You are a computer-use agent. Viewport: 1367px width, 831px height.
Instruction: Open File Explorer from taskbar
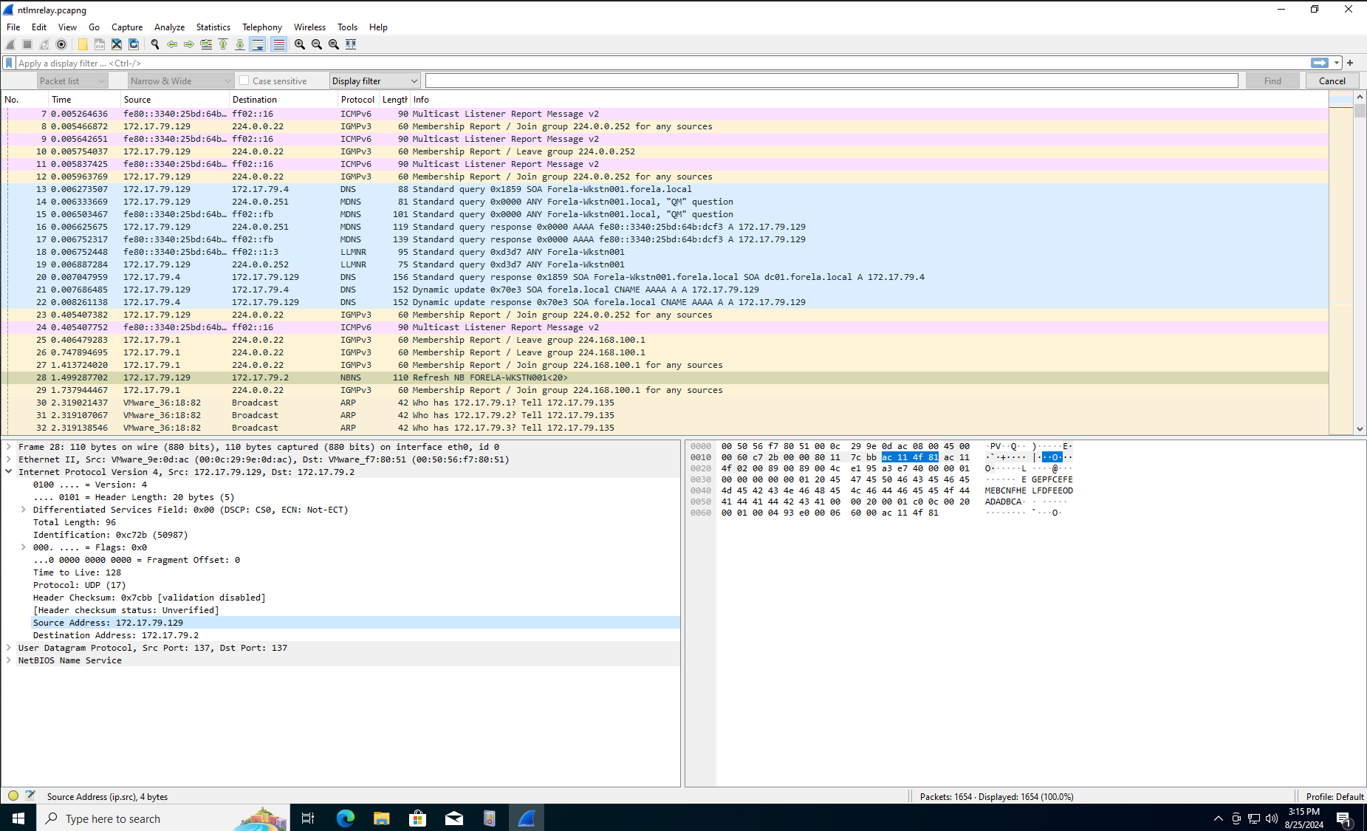click(x=381, y=818)
